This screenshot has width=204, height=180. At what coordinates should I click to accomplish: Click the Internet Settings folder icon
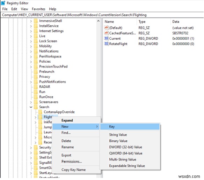36,31
